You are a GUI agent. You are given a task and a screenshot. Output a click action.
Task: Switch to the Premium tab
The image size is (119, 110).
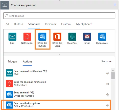(x=50, y=24)
